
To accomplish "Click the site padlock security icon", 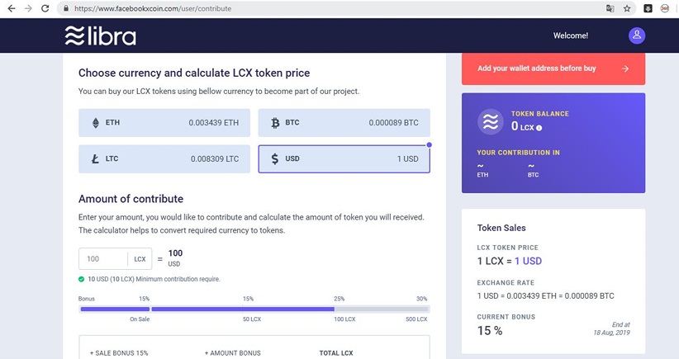I will point(65,8).
